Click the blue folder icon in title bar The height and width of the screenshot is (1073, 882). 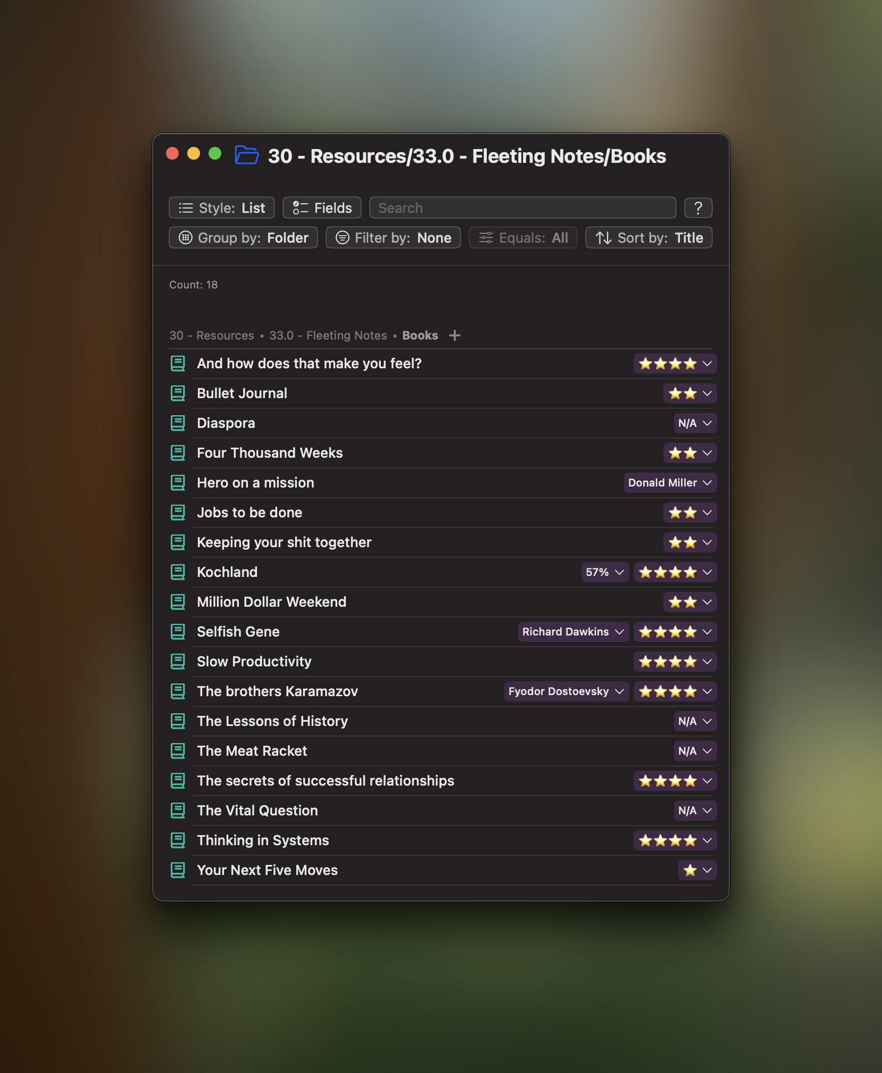click(x=247, y=155)
